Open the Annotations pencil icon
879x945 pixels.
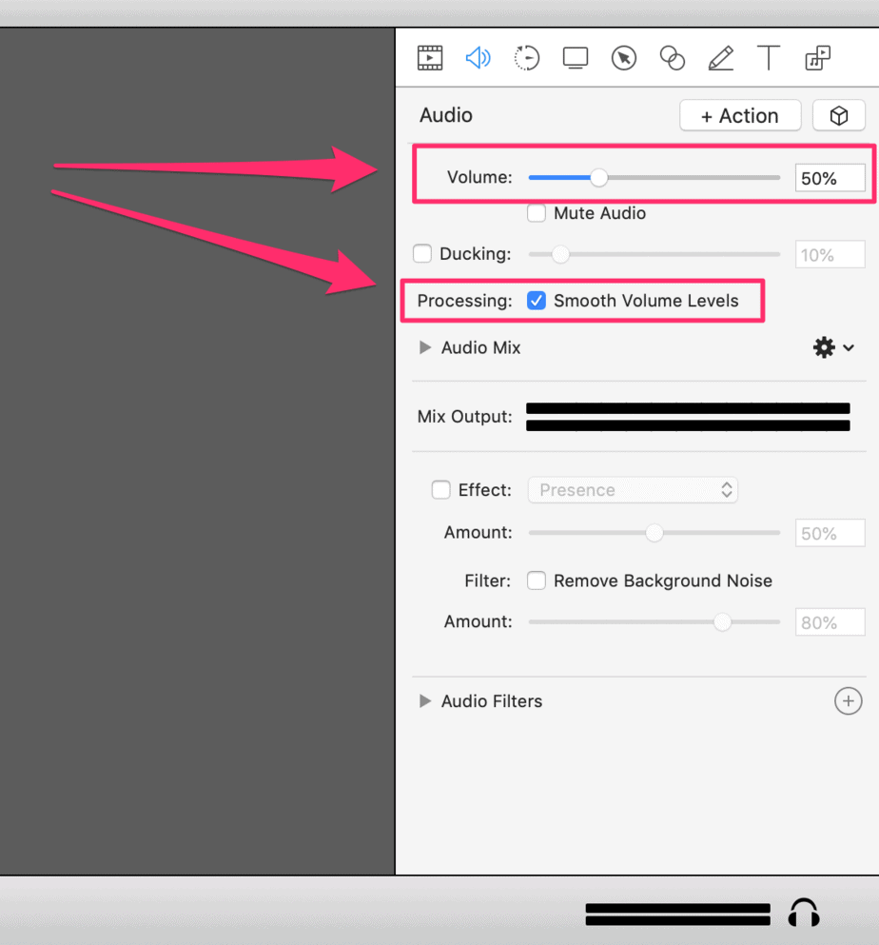(x=720, y=58)
